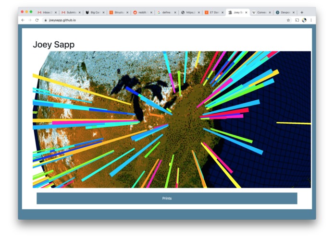Close the Google define tab
Screen dimensions: 334x237
coord(175,12)
